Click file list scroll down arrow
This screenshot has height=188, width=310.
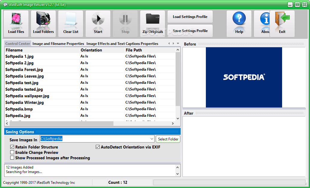point(178,119)
